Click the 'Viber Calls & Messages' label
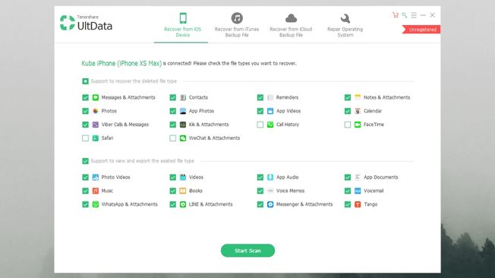Screen dimensions: 495x278 pos(125,125)
